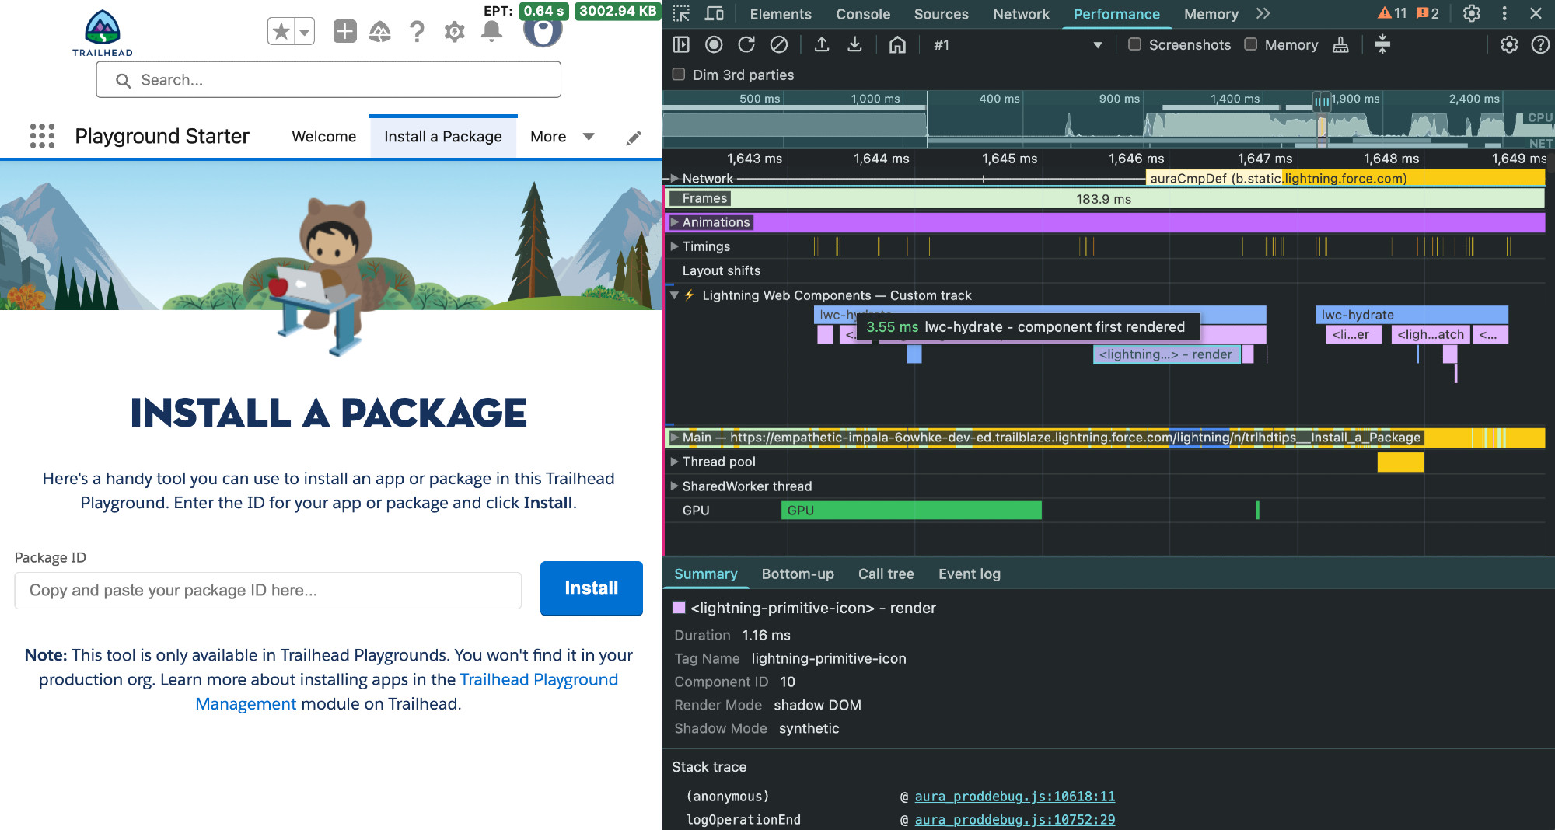
Task: Expand the Animations track
Action: click(674, 222)
